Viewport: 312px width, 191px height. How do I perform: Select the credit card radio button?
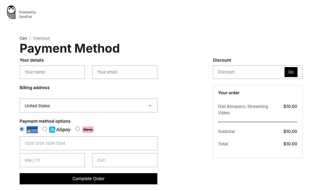[x=22, y=129]
